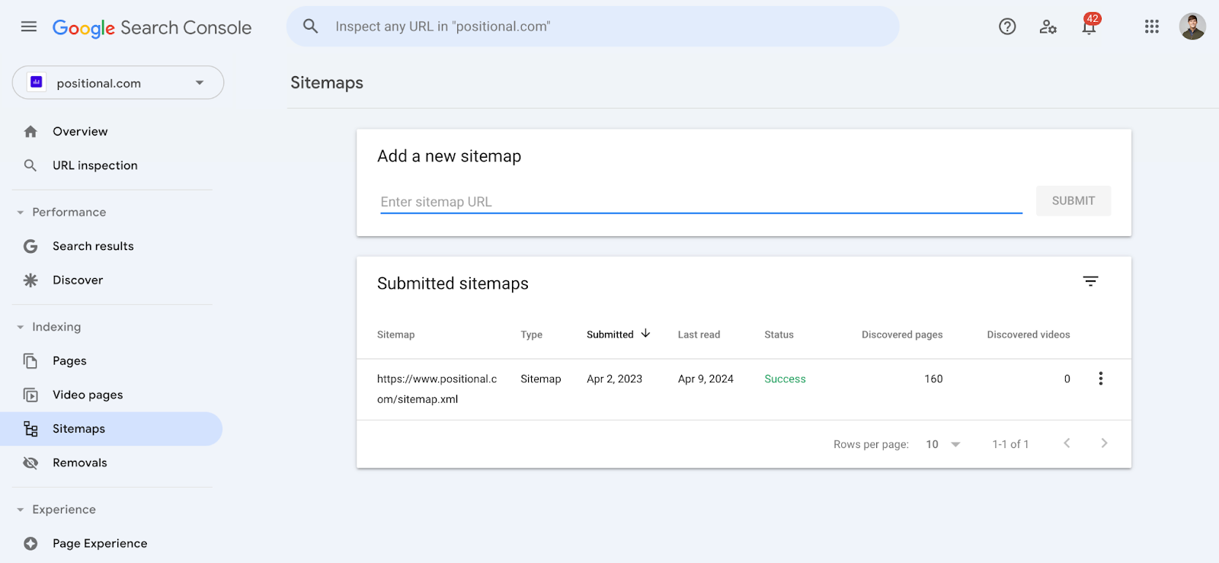Sort by the Type column header
1219x563 pixels.
pyautogui.click(x=532, y=334)
